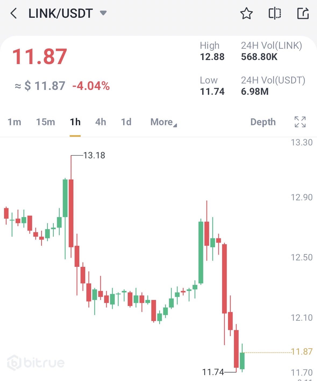Image resolution: width=317 pixels, height=381 pixels.
Task: Switch chart to 4h interval
Action: click(101, 122)
